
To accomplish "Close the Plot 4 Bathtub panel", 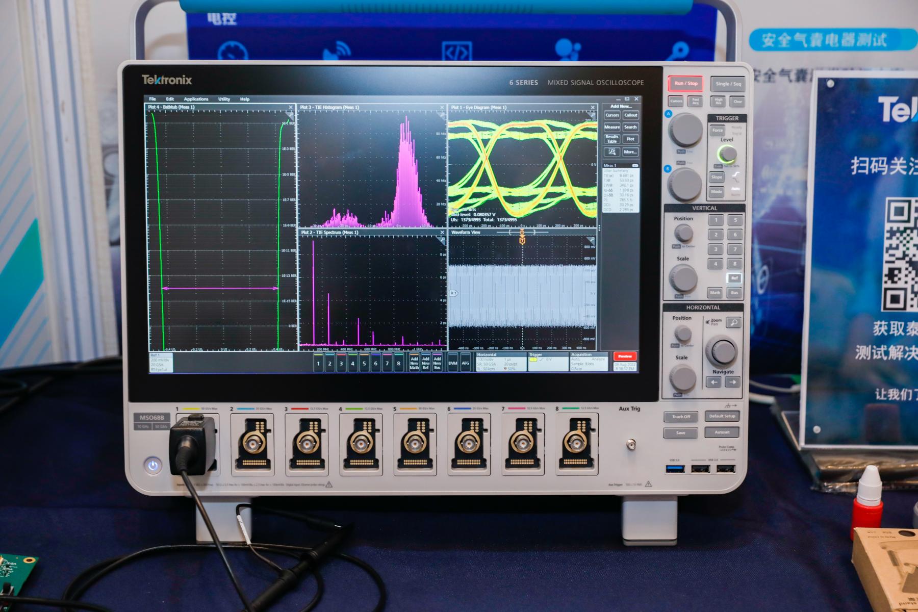I will point(291,108).
